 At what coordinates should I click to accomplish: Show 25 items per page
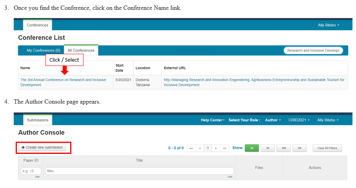click(x=252, y=148)
